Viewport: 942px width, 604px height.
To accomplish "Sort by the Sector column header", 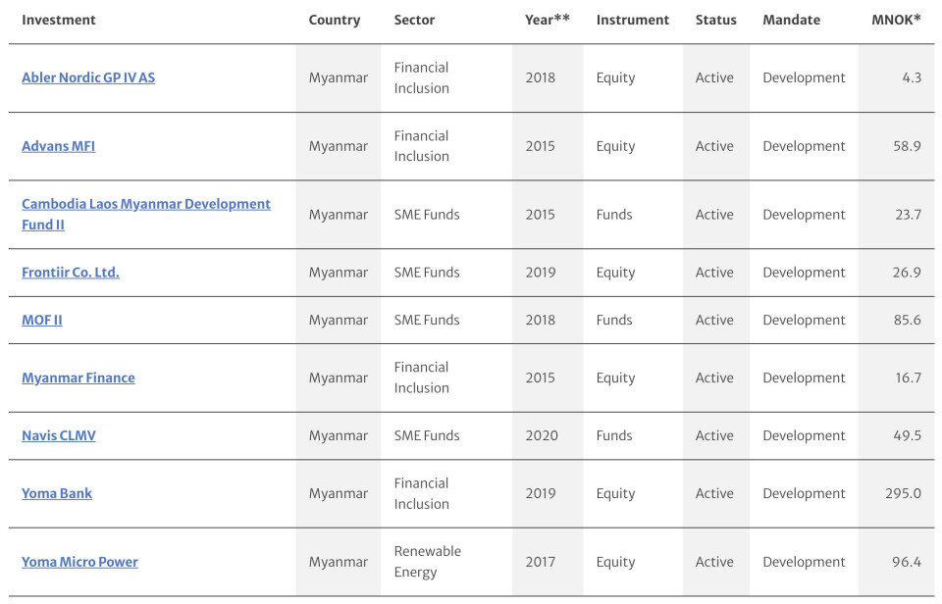I will pyautogui.click(x=414, y=20).
